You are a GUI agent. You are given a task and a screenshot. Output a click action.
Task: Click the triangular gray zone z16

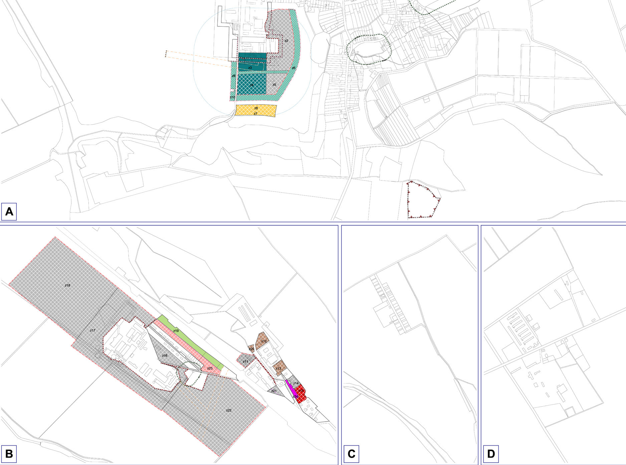pos(164,354)
